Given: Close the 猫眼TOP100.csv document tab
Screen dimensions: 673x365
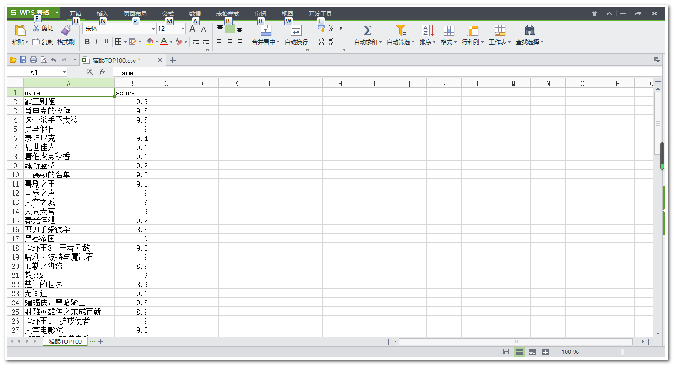Looking at the screenshot, I should (160, 60).
